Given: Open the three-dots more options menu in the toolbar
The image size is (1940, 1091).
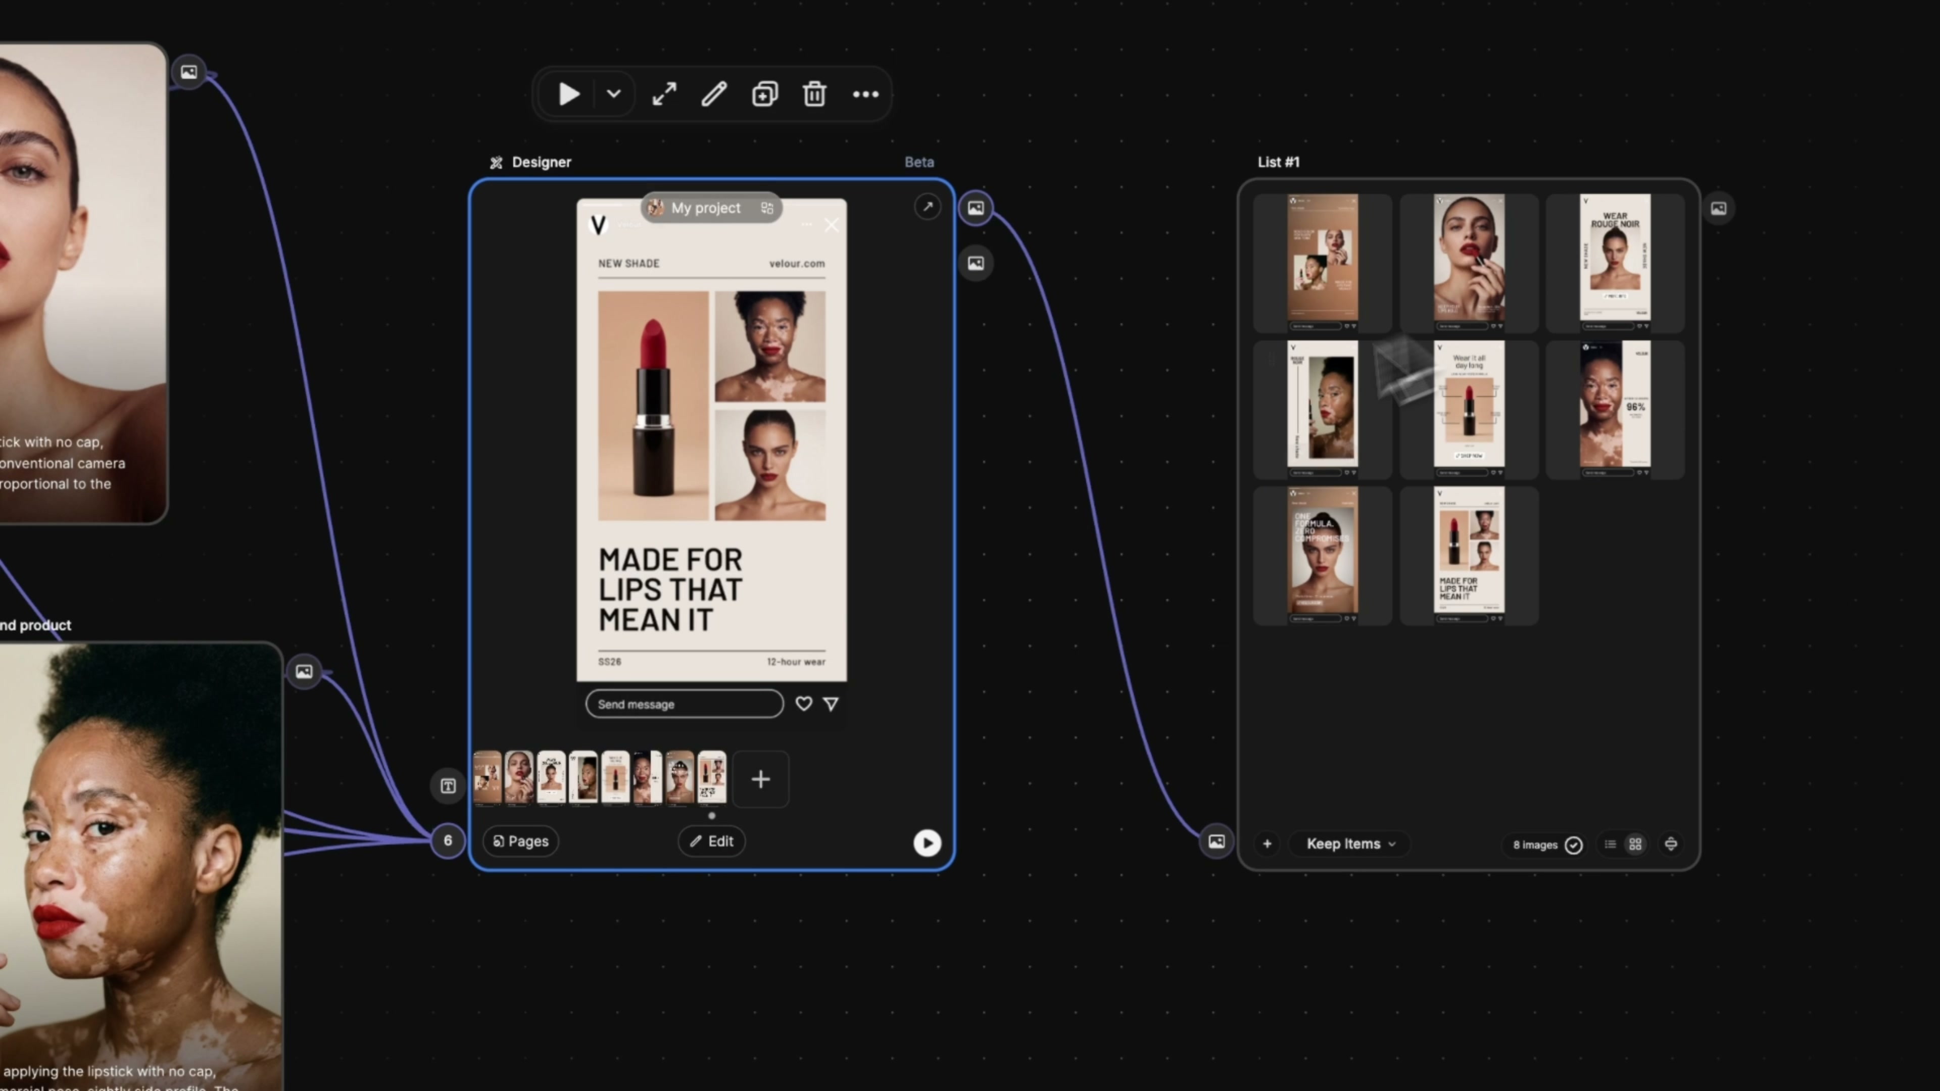Looking at the screenshot, I should (x=865, y=94).
